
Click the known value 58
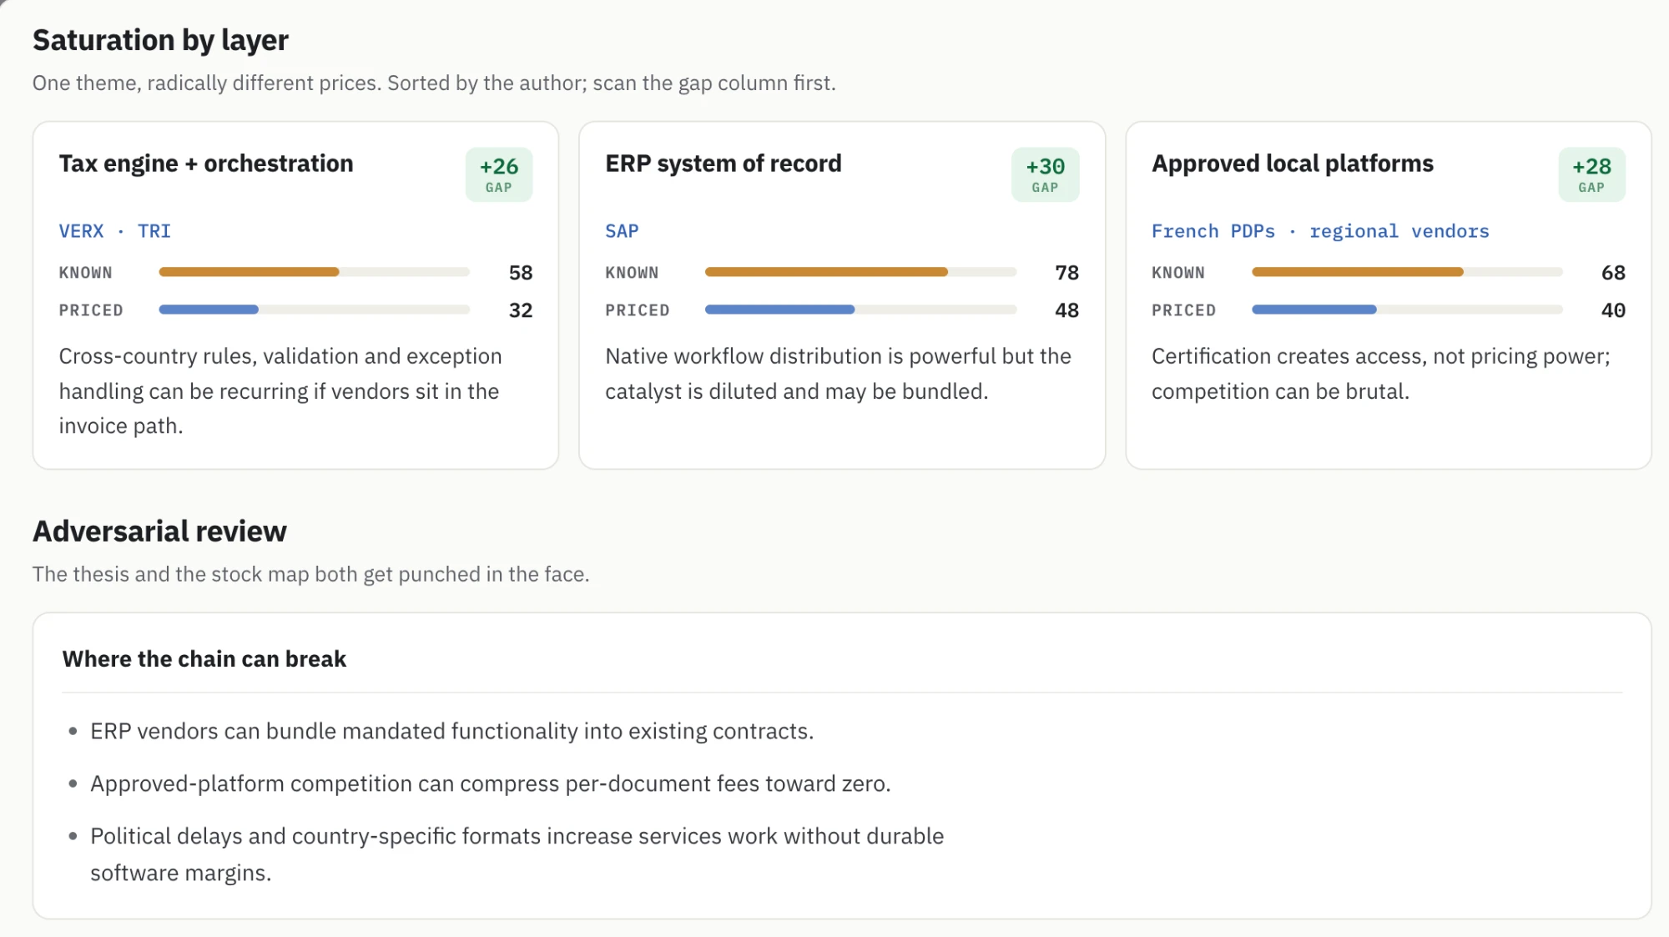pos(521,273)
